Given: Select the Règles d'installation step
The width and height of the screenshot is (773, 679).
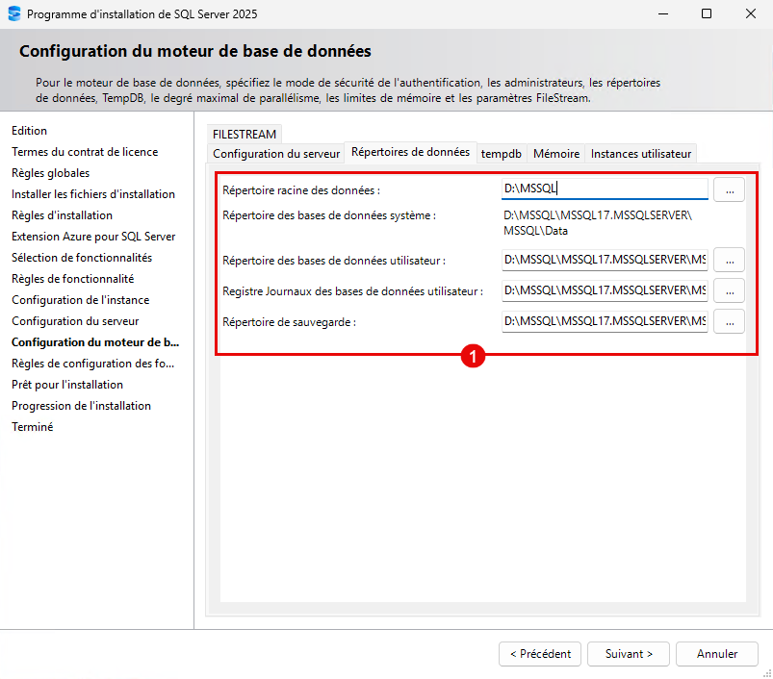Looking at the screenshot, I should pyautogui.click(x=63, y=215).
